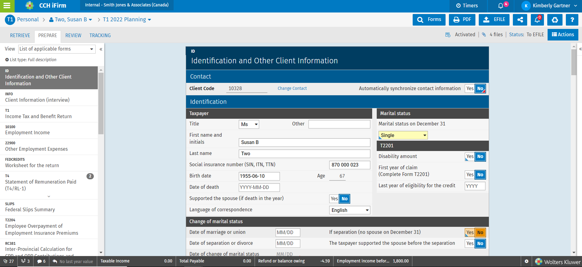
Task: Open comments indicator in status bar
Action: [x=41, y=261]
